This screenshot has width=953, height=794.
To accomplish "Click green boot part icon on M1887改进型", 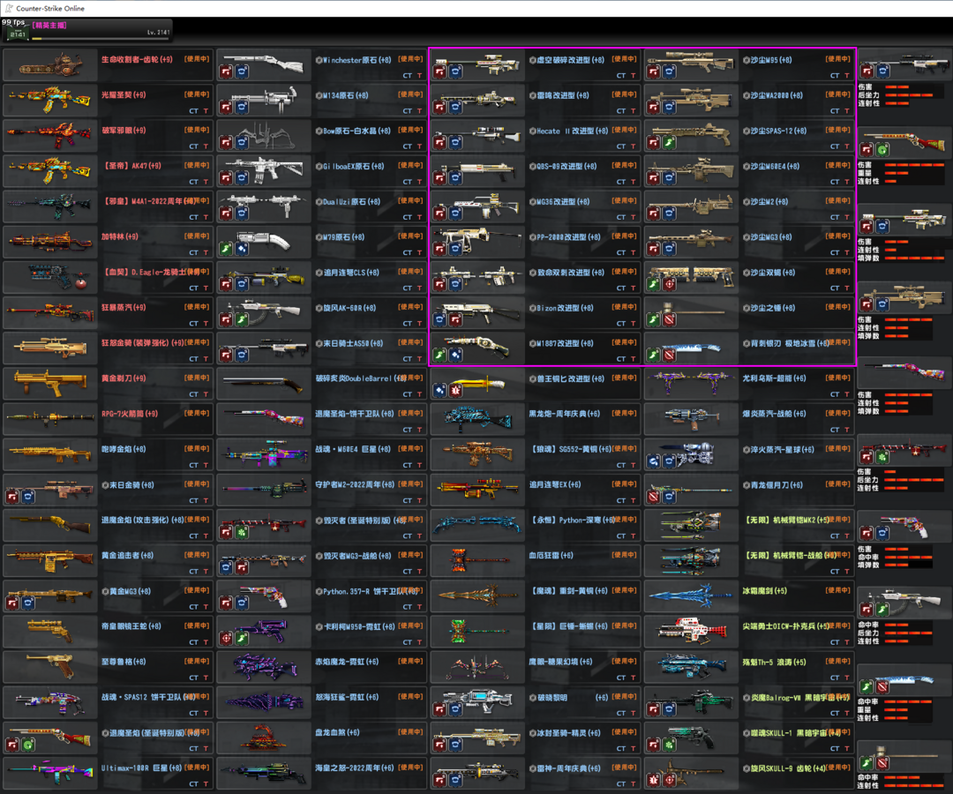I will [x=440, y=355].
